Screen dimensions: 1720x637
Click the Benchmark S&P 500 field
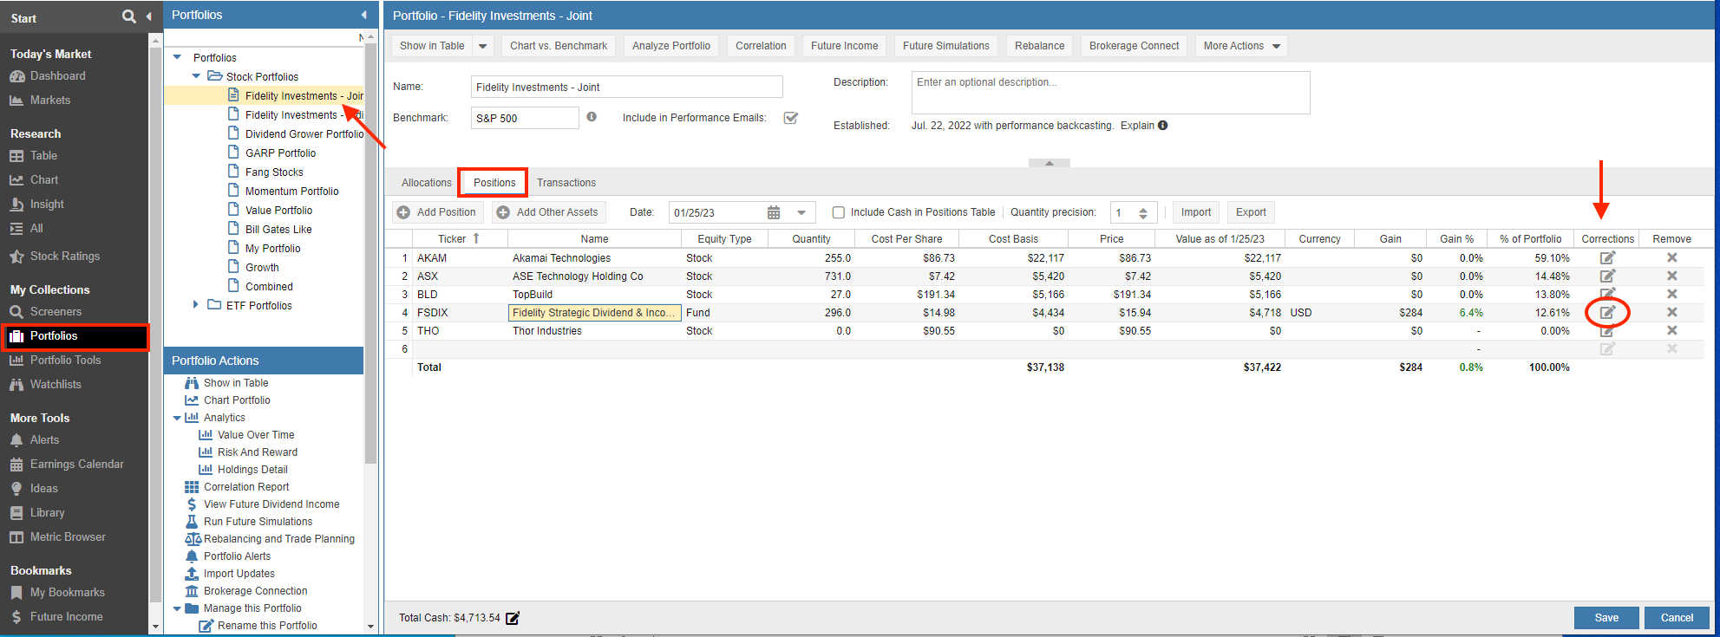tap(525, 118)
